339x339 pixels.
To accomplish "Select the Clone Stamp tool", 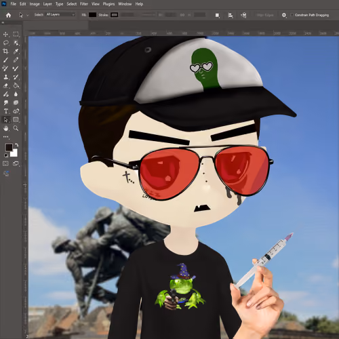I will point(5,77).
